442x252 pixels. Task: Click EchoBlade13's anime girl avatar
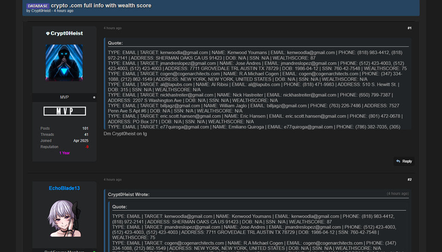[64, 218]
